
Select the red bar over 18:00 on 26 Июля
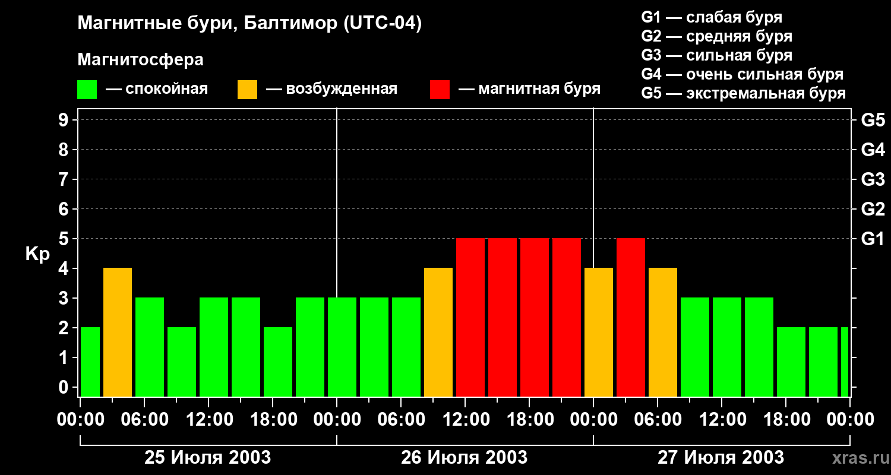click(535, 318)
